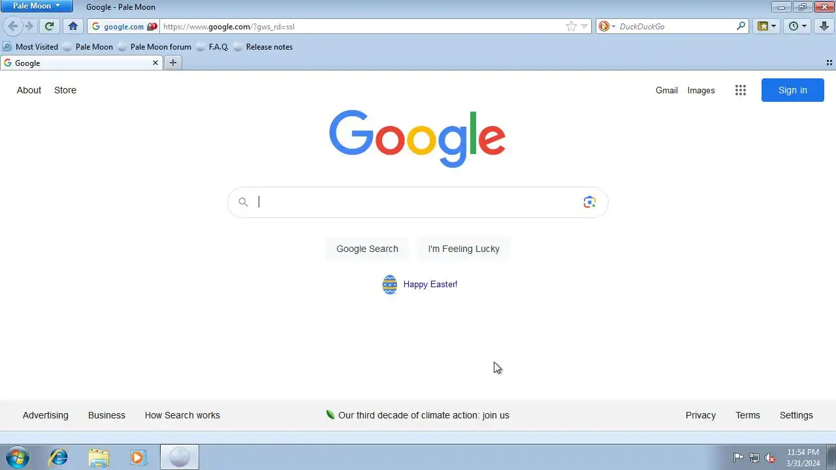Screen dimensions: 836x470
Task: Click the network icon in the system tray
Action: click(754, 458)
